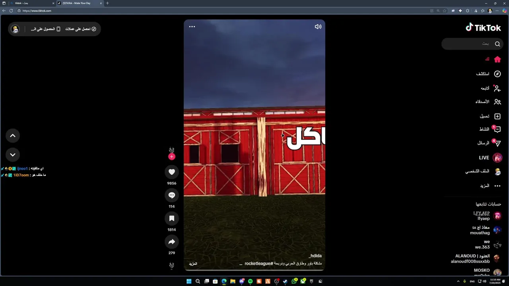Open followed account lfyaep
The width and height of the screenshot is (509, 286).
coord(487,216)
